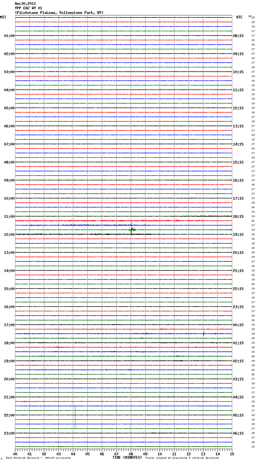This screenshot has height=462, width=256.
Task: Click the 16:00 MST time label
Action: point(9,307)
